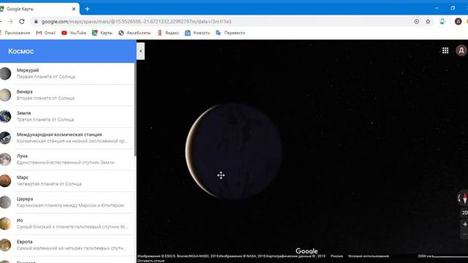Screen dimensions: 468x263
Task: Select Европа moon entry
Action: coord(67,245)
